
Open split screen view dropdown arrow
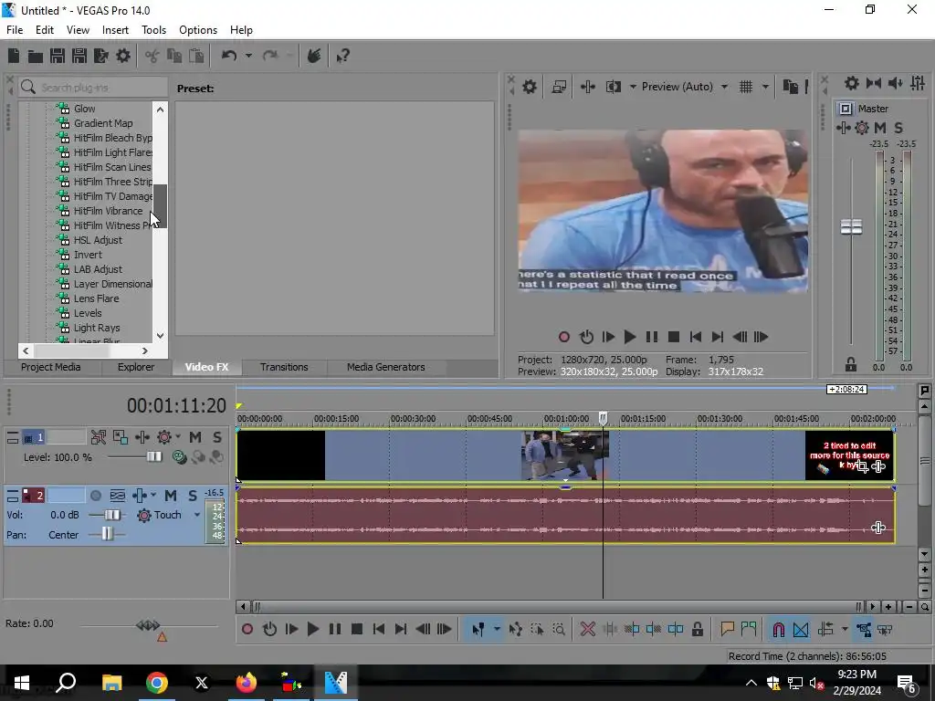coord(633,87)
